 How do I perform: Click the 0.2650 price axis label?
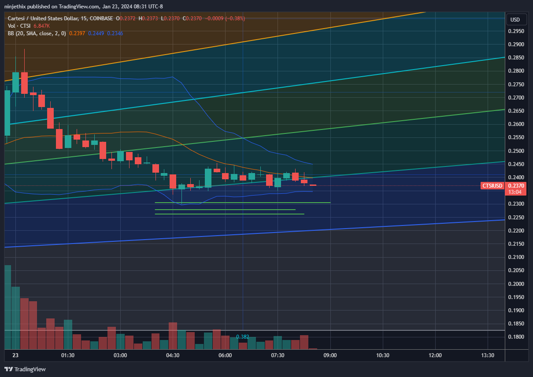click(515, 111)
